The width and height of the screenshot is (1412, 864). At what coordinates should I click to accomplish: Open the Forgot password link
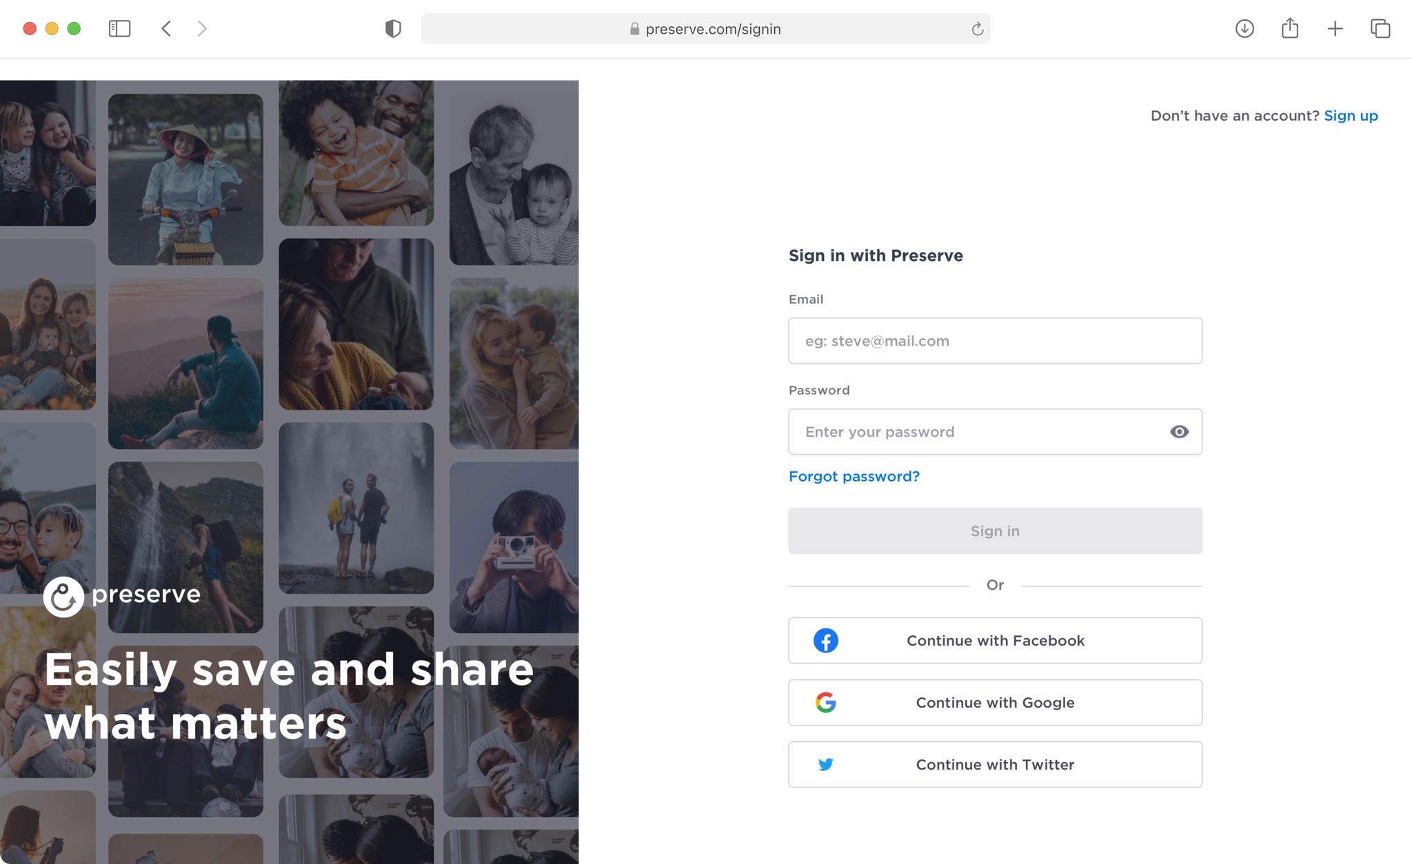coord(854,476)
